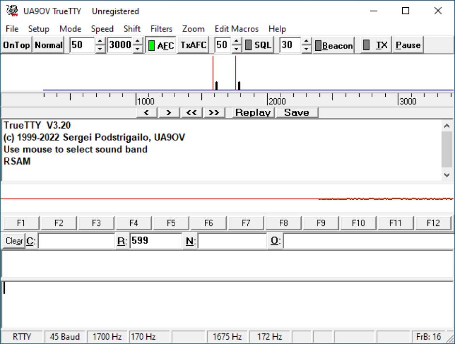Toggle the SQL squelch button
This screenshot has height=344, width=455.
pyautogui.click(x=258, y=45)
